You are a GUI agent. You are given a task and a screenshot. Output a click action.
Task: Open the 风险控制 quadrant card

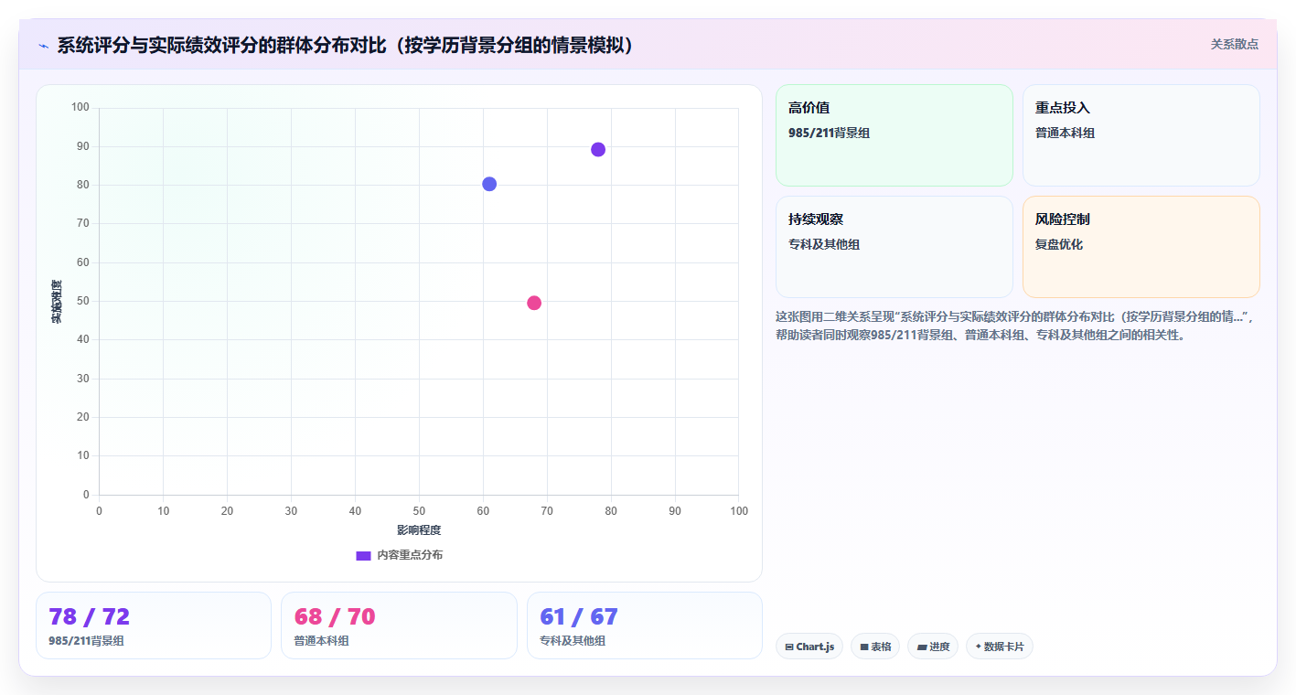pos(1141,247)
